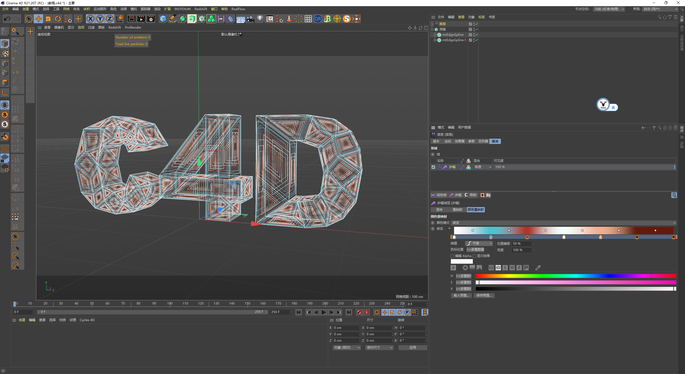Open the 混合 普通 dropdown
This screenshot has width=685, height=374.
[483, 167]
